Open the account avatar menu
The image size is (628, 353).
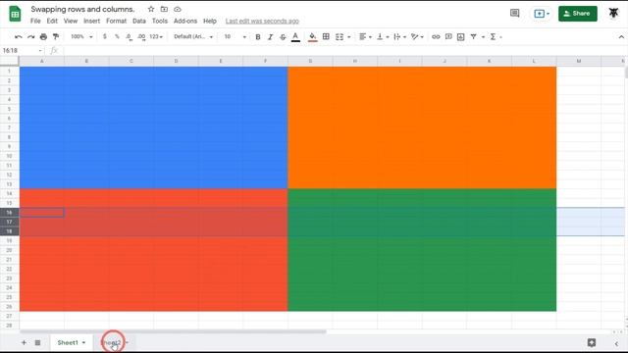point(613,13)
